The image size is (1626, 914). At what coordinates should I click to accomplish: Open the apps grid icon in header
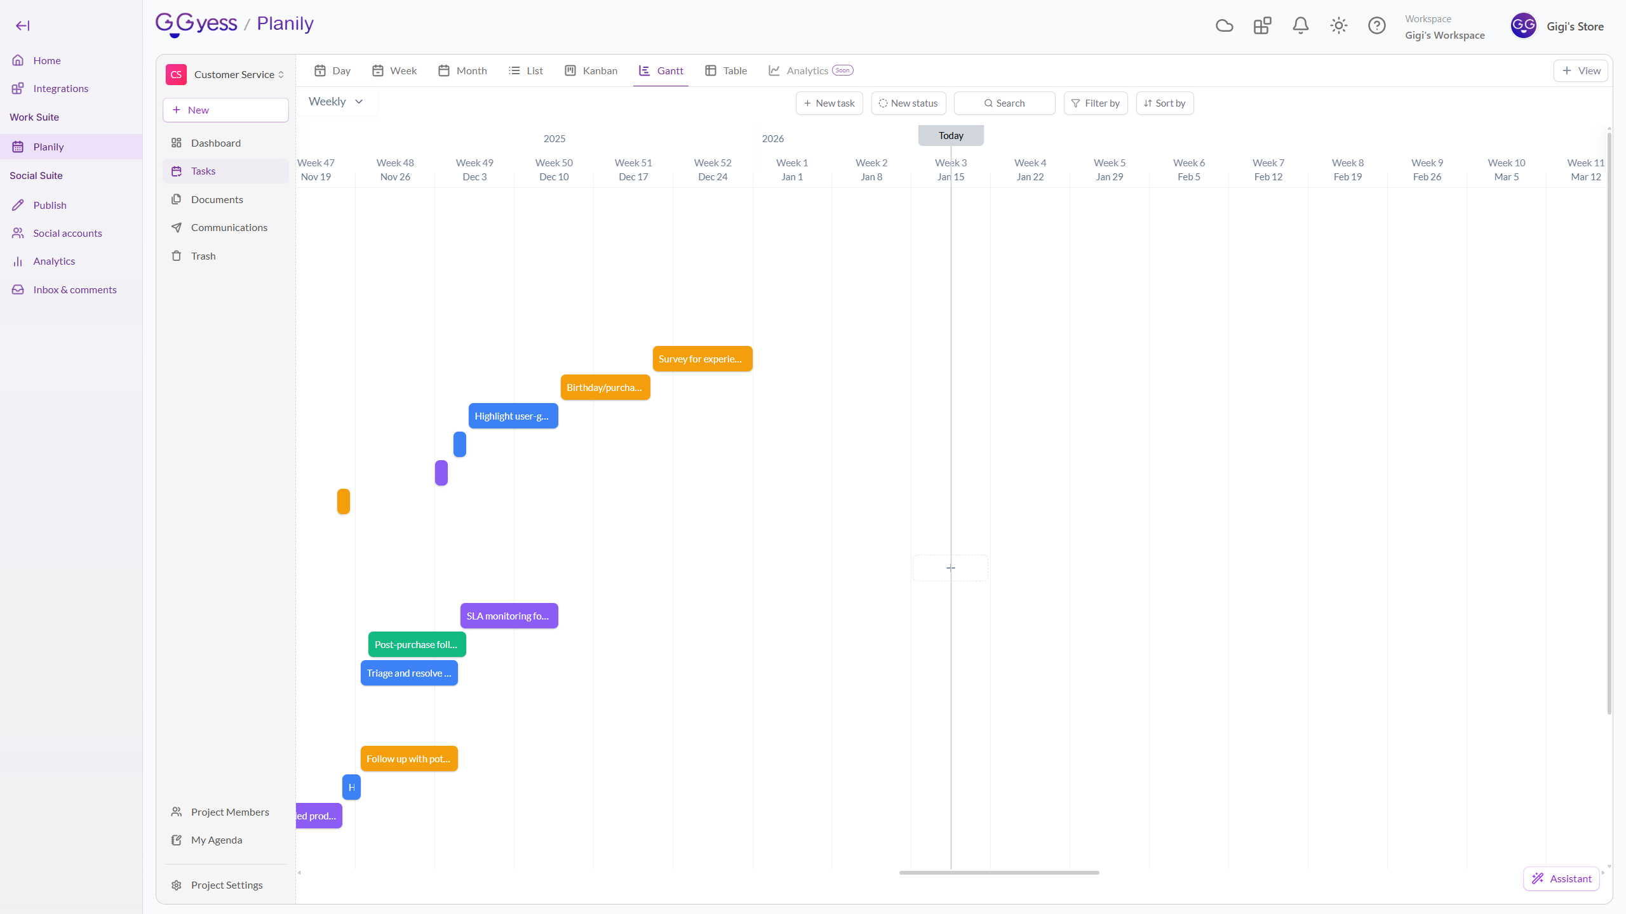coord(1262,25)
